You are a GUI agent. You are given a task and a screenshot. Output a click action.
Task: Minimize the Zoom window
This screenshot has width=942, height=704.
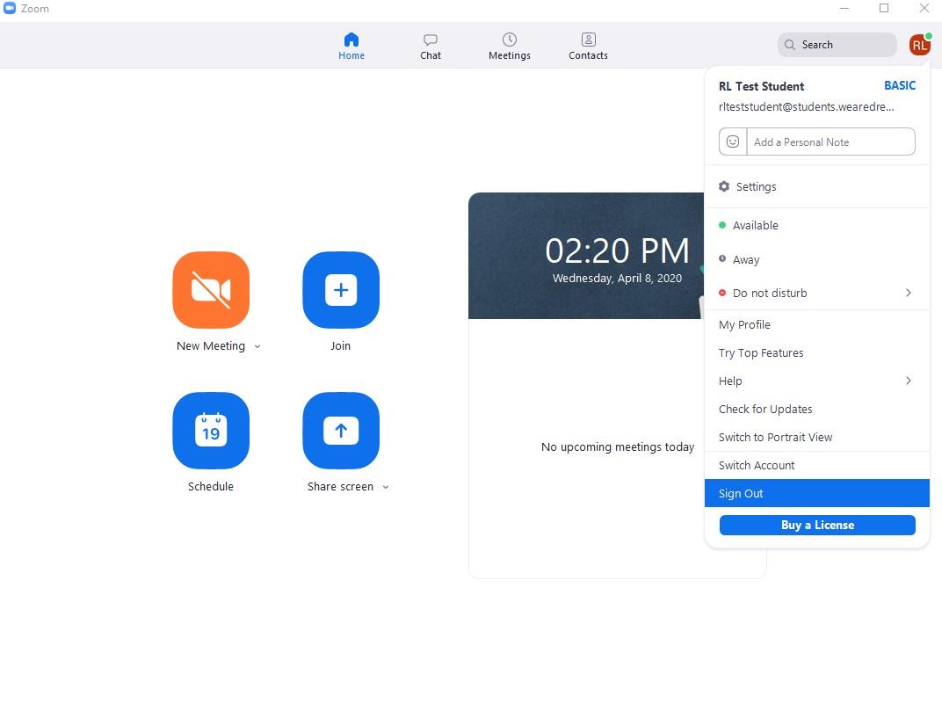coord(844,9)
